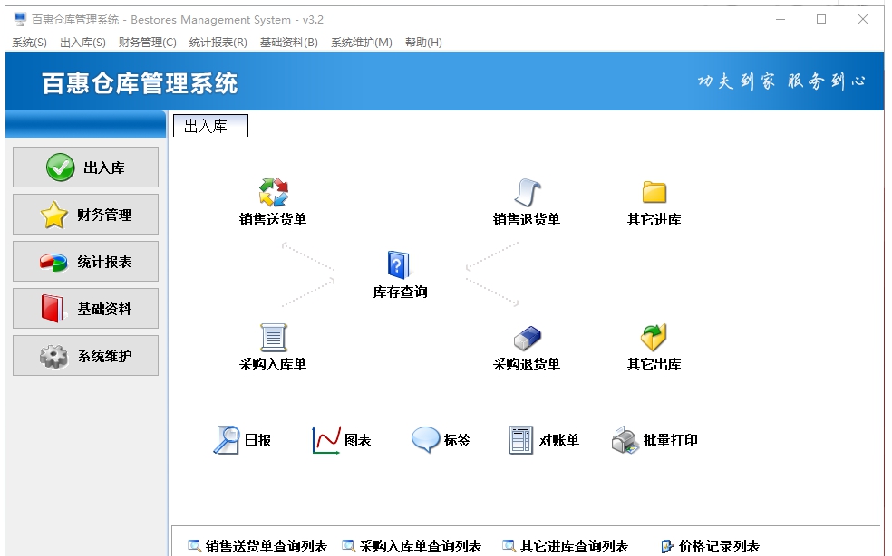Image resolution: width=892 pixels, height=556 pixels.
Task: Open the 销售送货单 (sales delivery) icon
Action: (272, 197)
